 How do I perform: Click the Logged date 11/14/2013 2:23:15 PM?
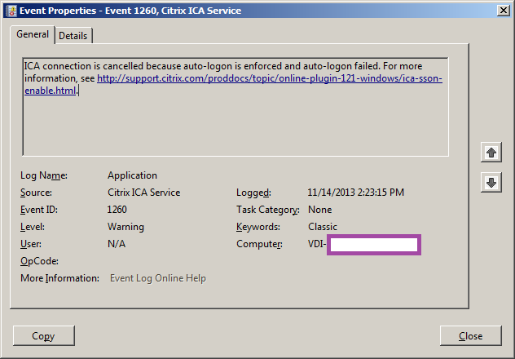click(x=355, y=193)
